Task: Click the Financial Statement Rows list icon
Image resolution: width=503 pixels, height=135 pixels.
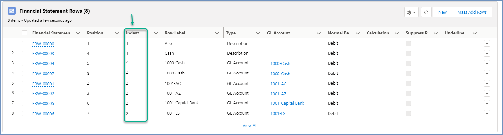Action: point(12,11)
